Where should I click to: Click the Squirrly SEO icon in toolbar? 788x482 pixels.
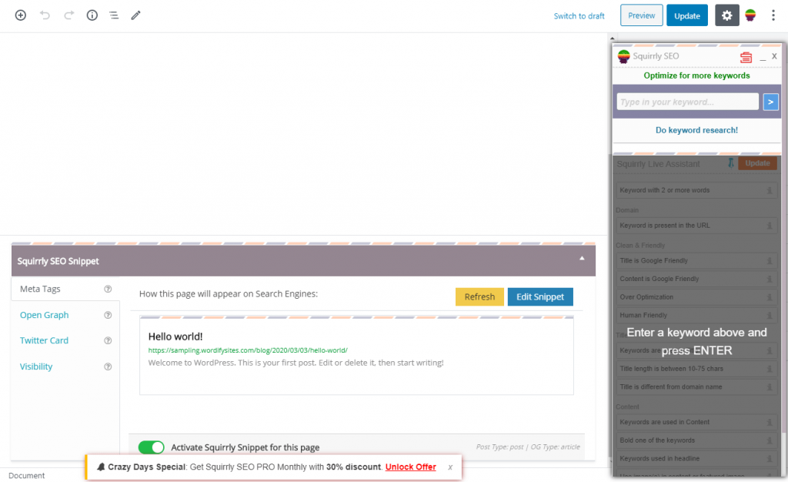[750, 15]
